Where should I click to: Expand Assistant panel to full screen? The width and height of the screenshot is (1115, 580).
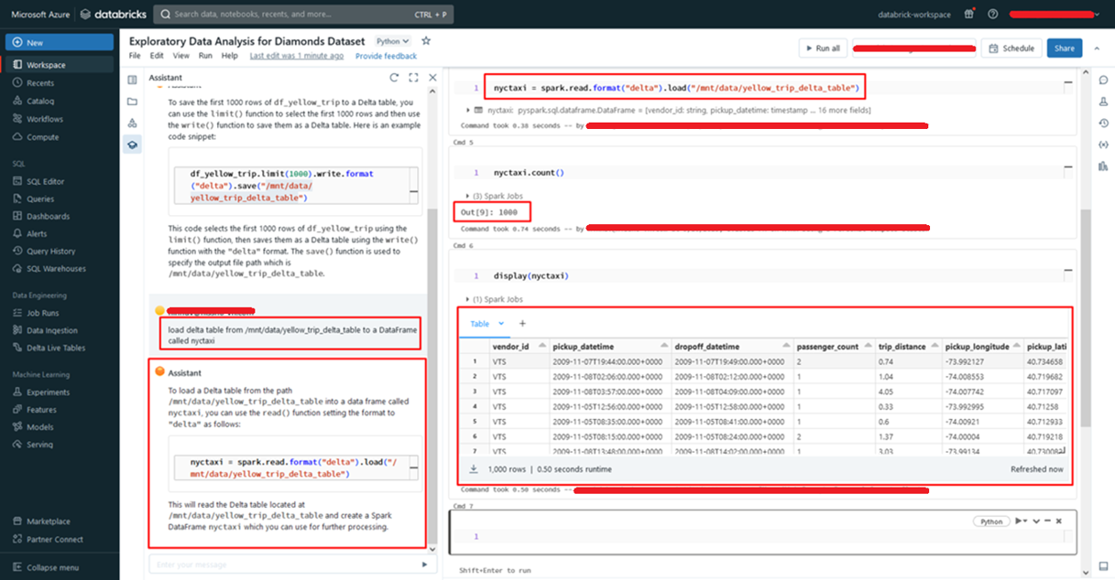[x=413, y=79]
